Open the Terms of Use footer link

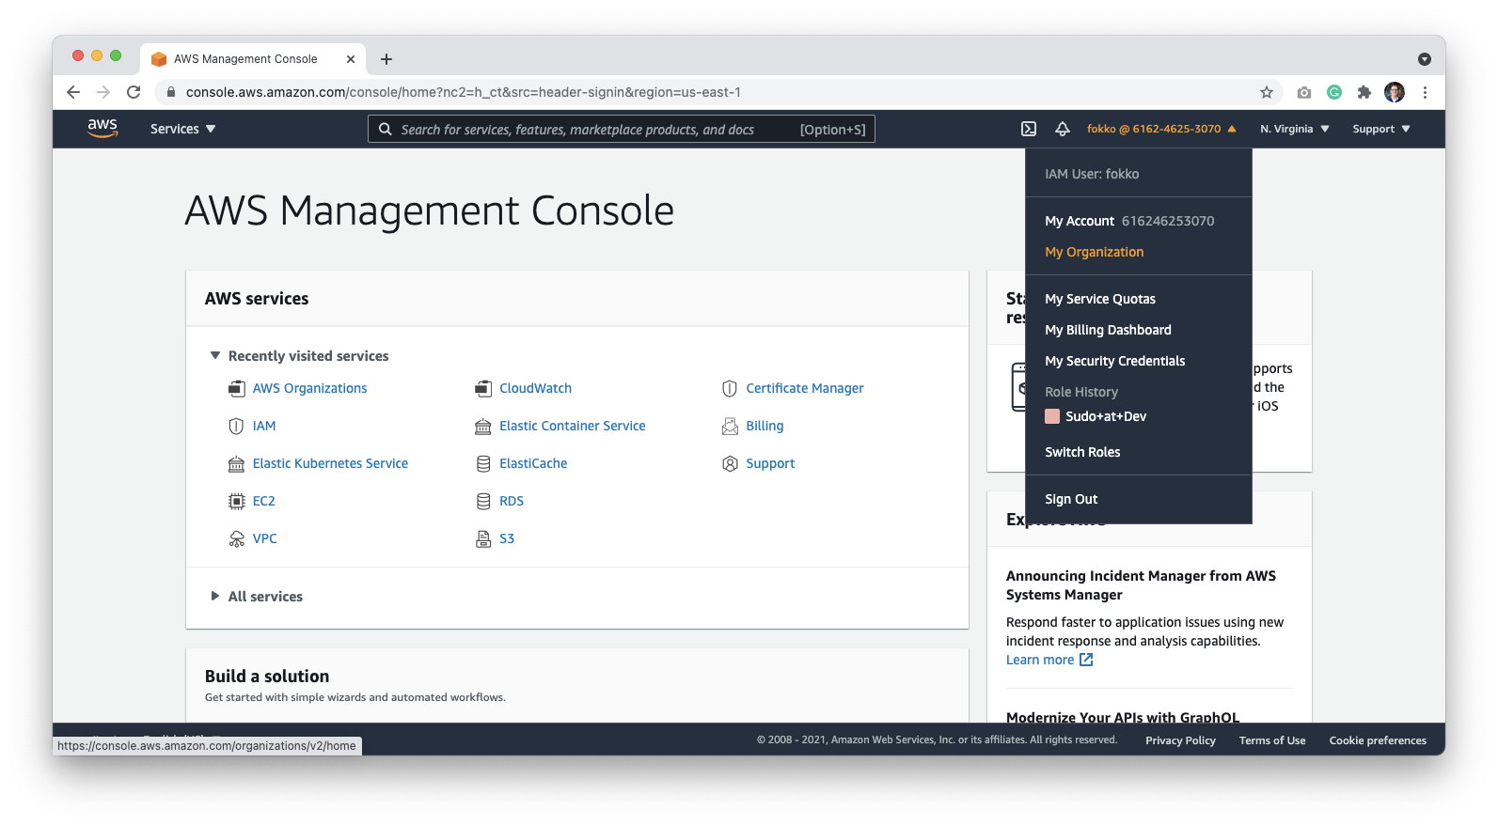[x=1272, y=740]
